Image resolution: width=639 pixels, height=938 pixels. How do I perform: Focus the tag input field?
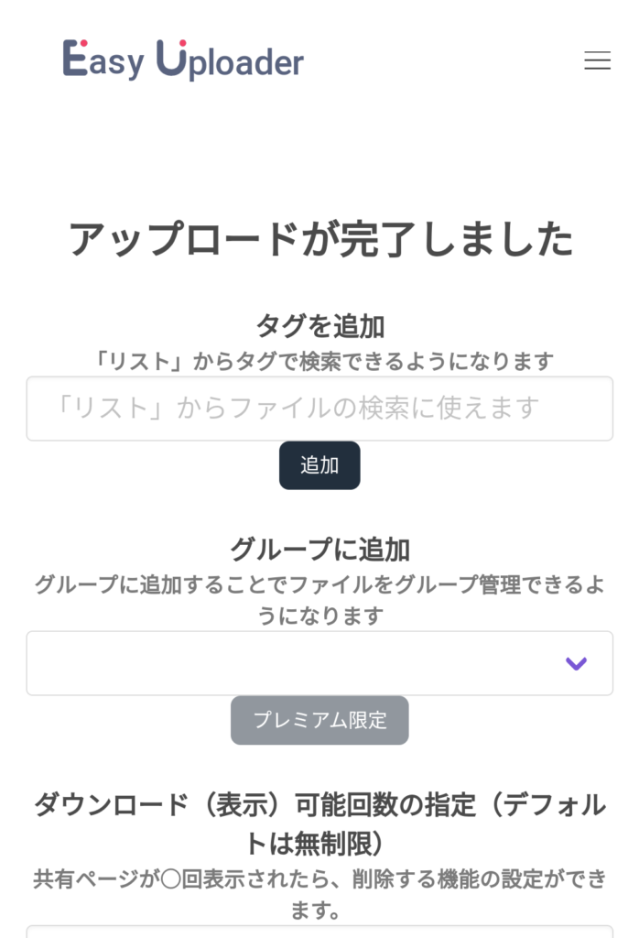click(x=319, y=409)
